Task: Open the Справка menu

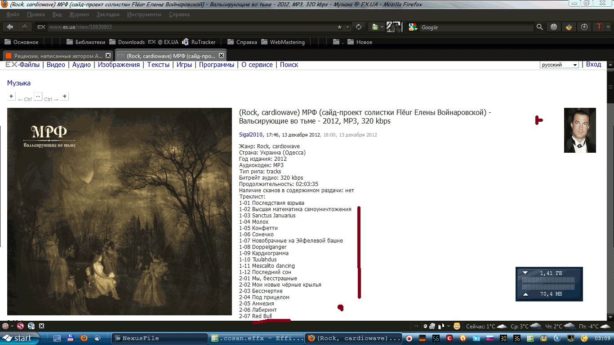Action: point(179,14)
